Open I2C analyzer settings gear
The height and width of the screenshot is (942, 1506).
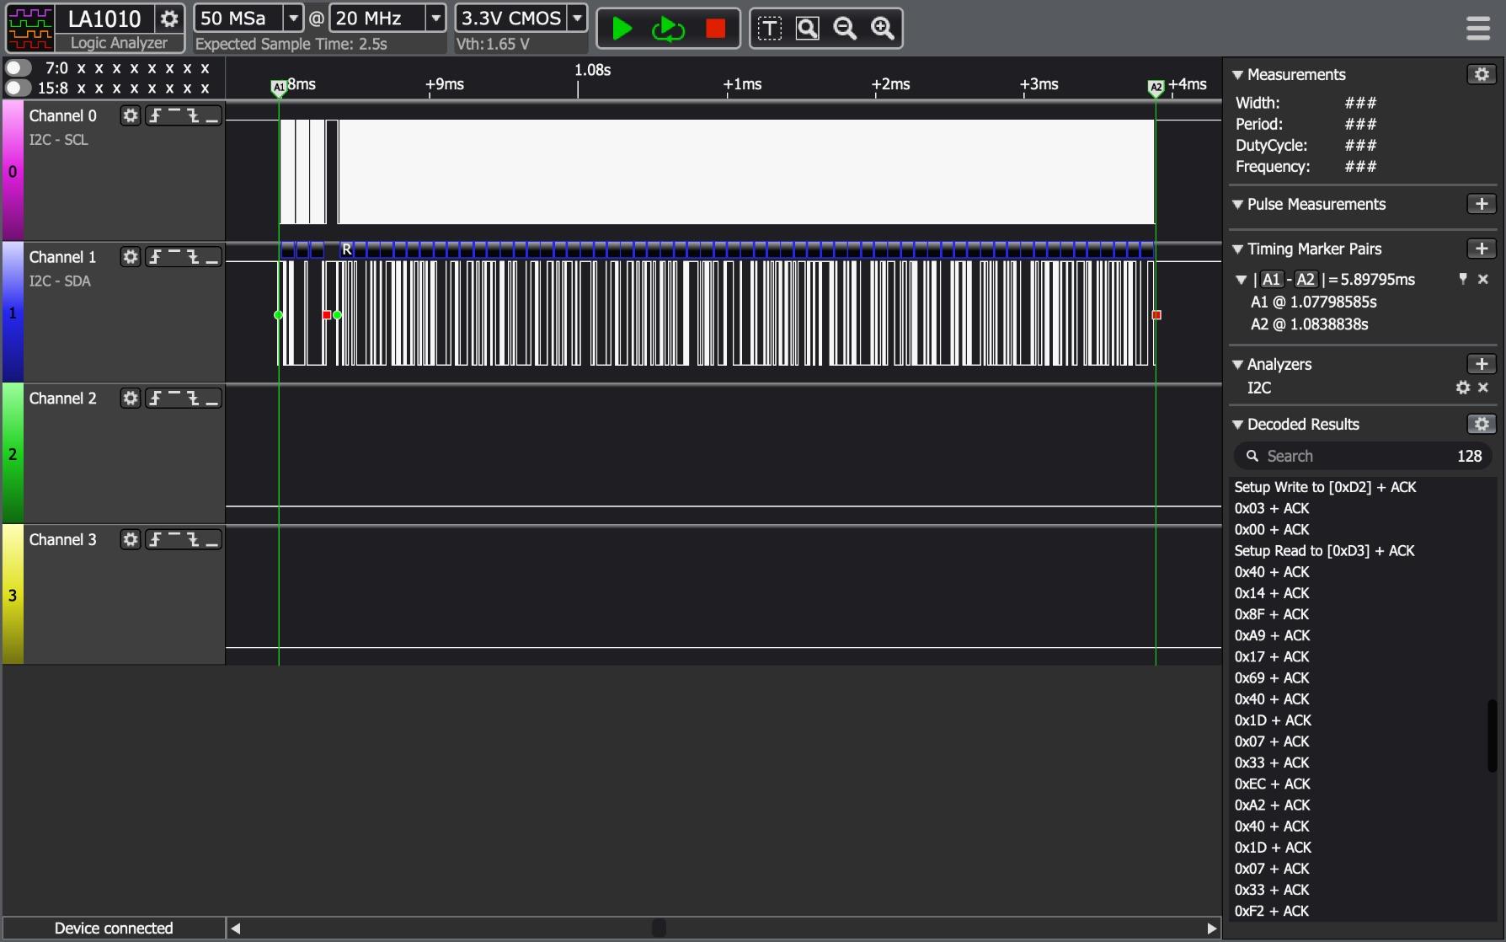(1463, 388)
